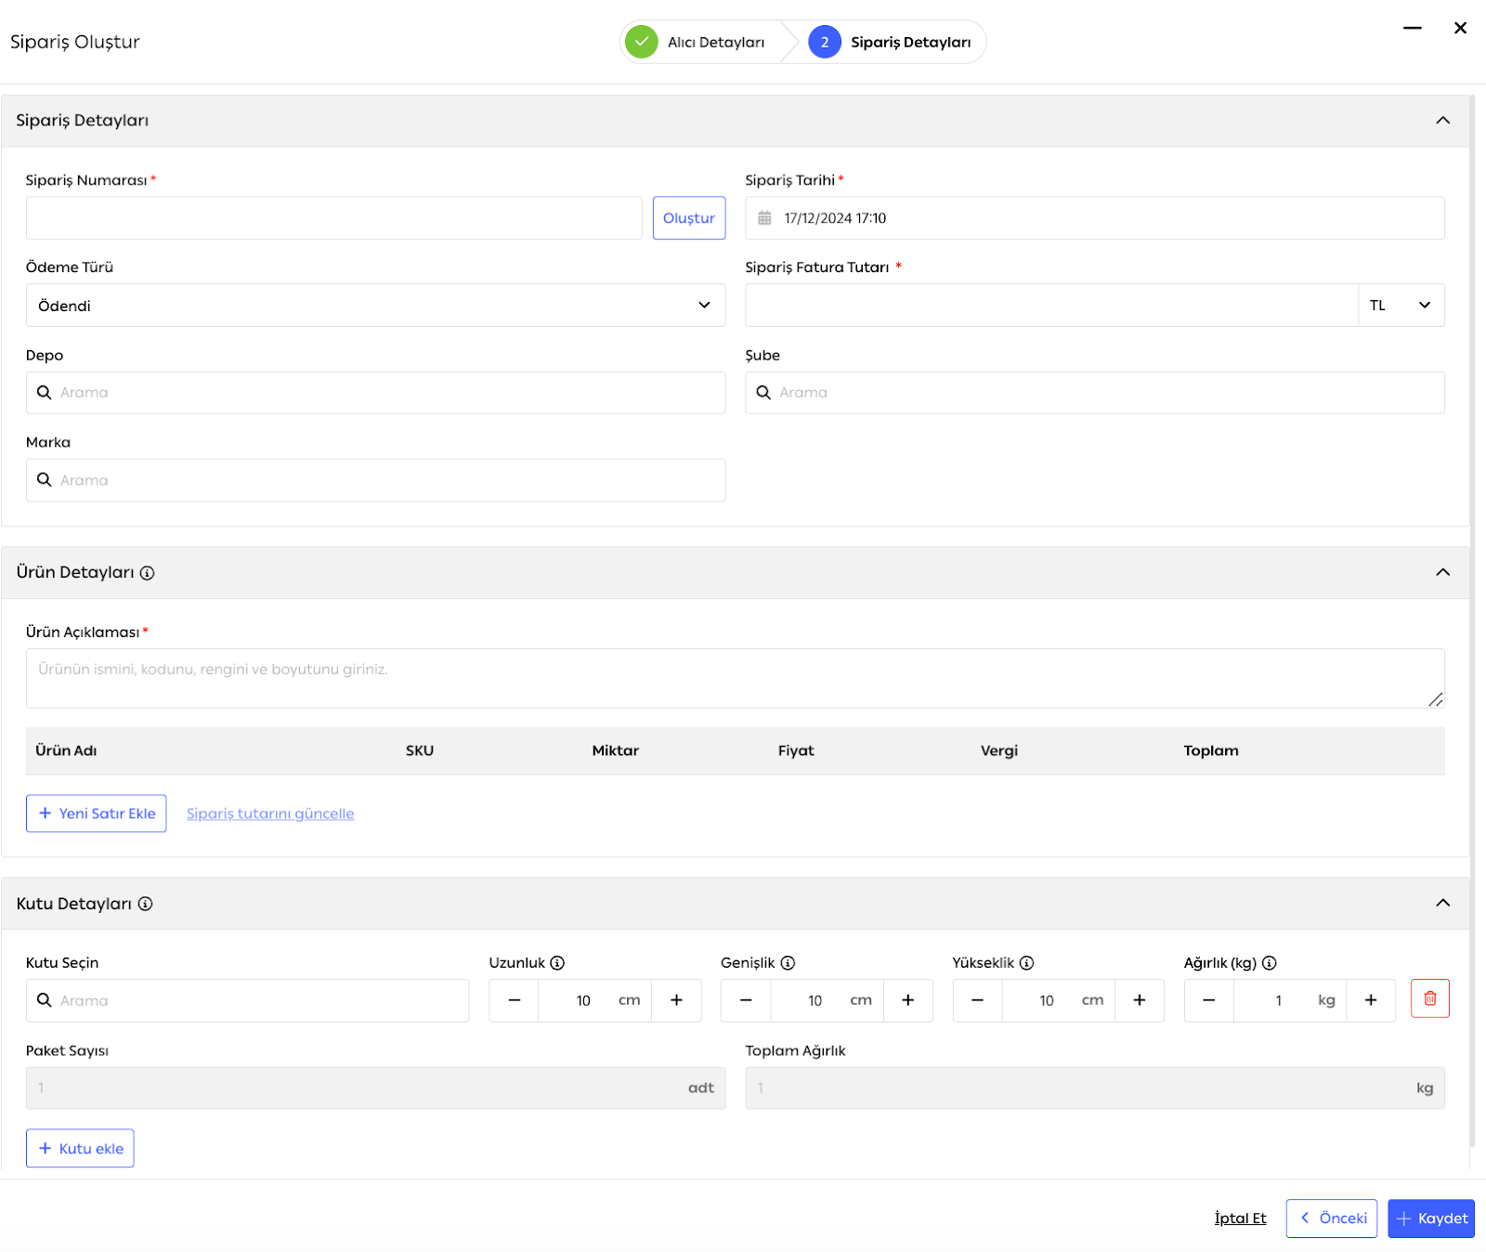This screenshot has width=1486, height=1252.
Task: Delete the box with the red trash icon
Action: pyautogui.click(x=1430, y=998)
